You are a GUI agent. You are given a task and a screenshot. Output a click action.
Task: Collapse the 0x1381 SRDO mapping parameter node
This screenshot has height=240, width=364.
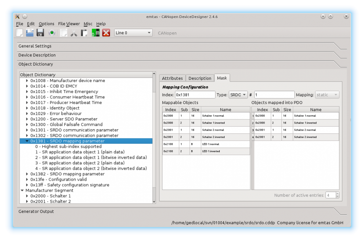click(27, 141)
